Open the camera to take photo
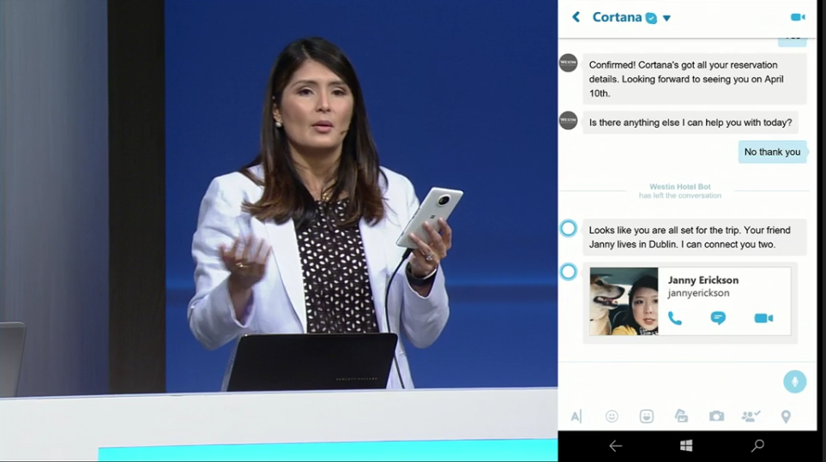826x462 pixels. [716, 417]
